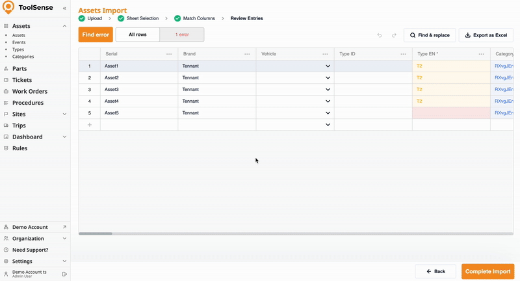
Task: Go to the Sheet Selection step
Action: (142, 18)
